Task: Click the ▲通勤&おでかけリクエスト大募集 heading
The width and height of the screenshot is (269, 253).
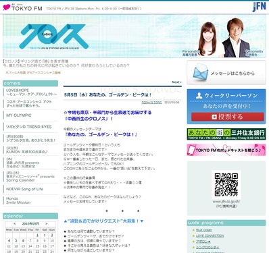Action: click(103, 221)
